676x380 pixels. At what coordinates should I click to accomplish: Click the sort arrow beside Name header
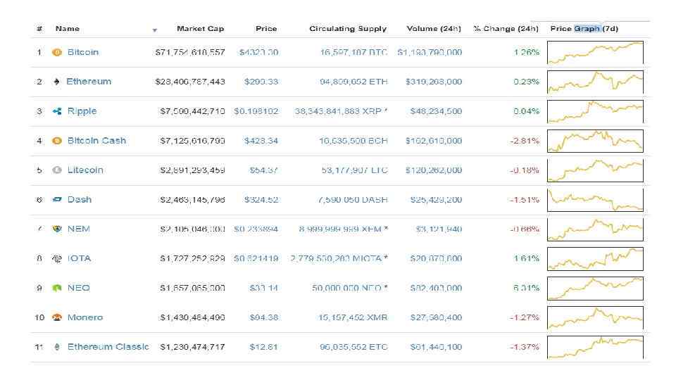pos(155,30)
